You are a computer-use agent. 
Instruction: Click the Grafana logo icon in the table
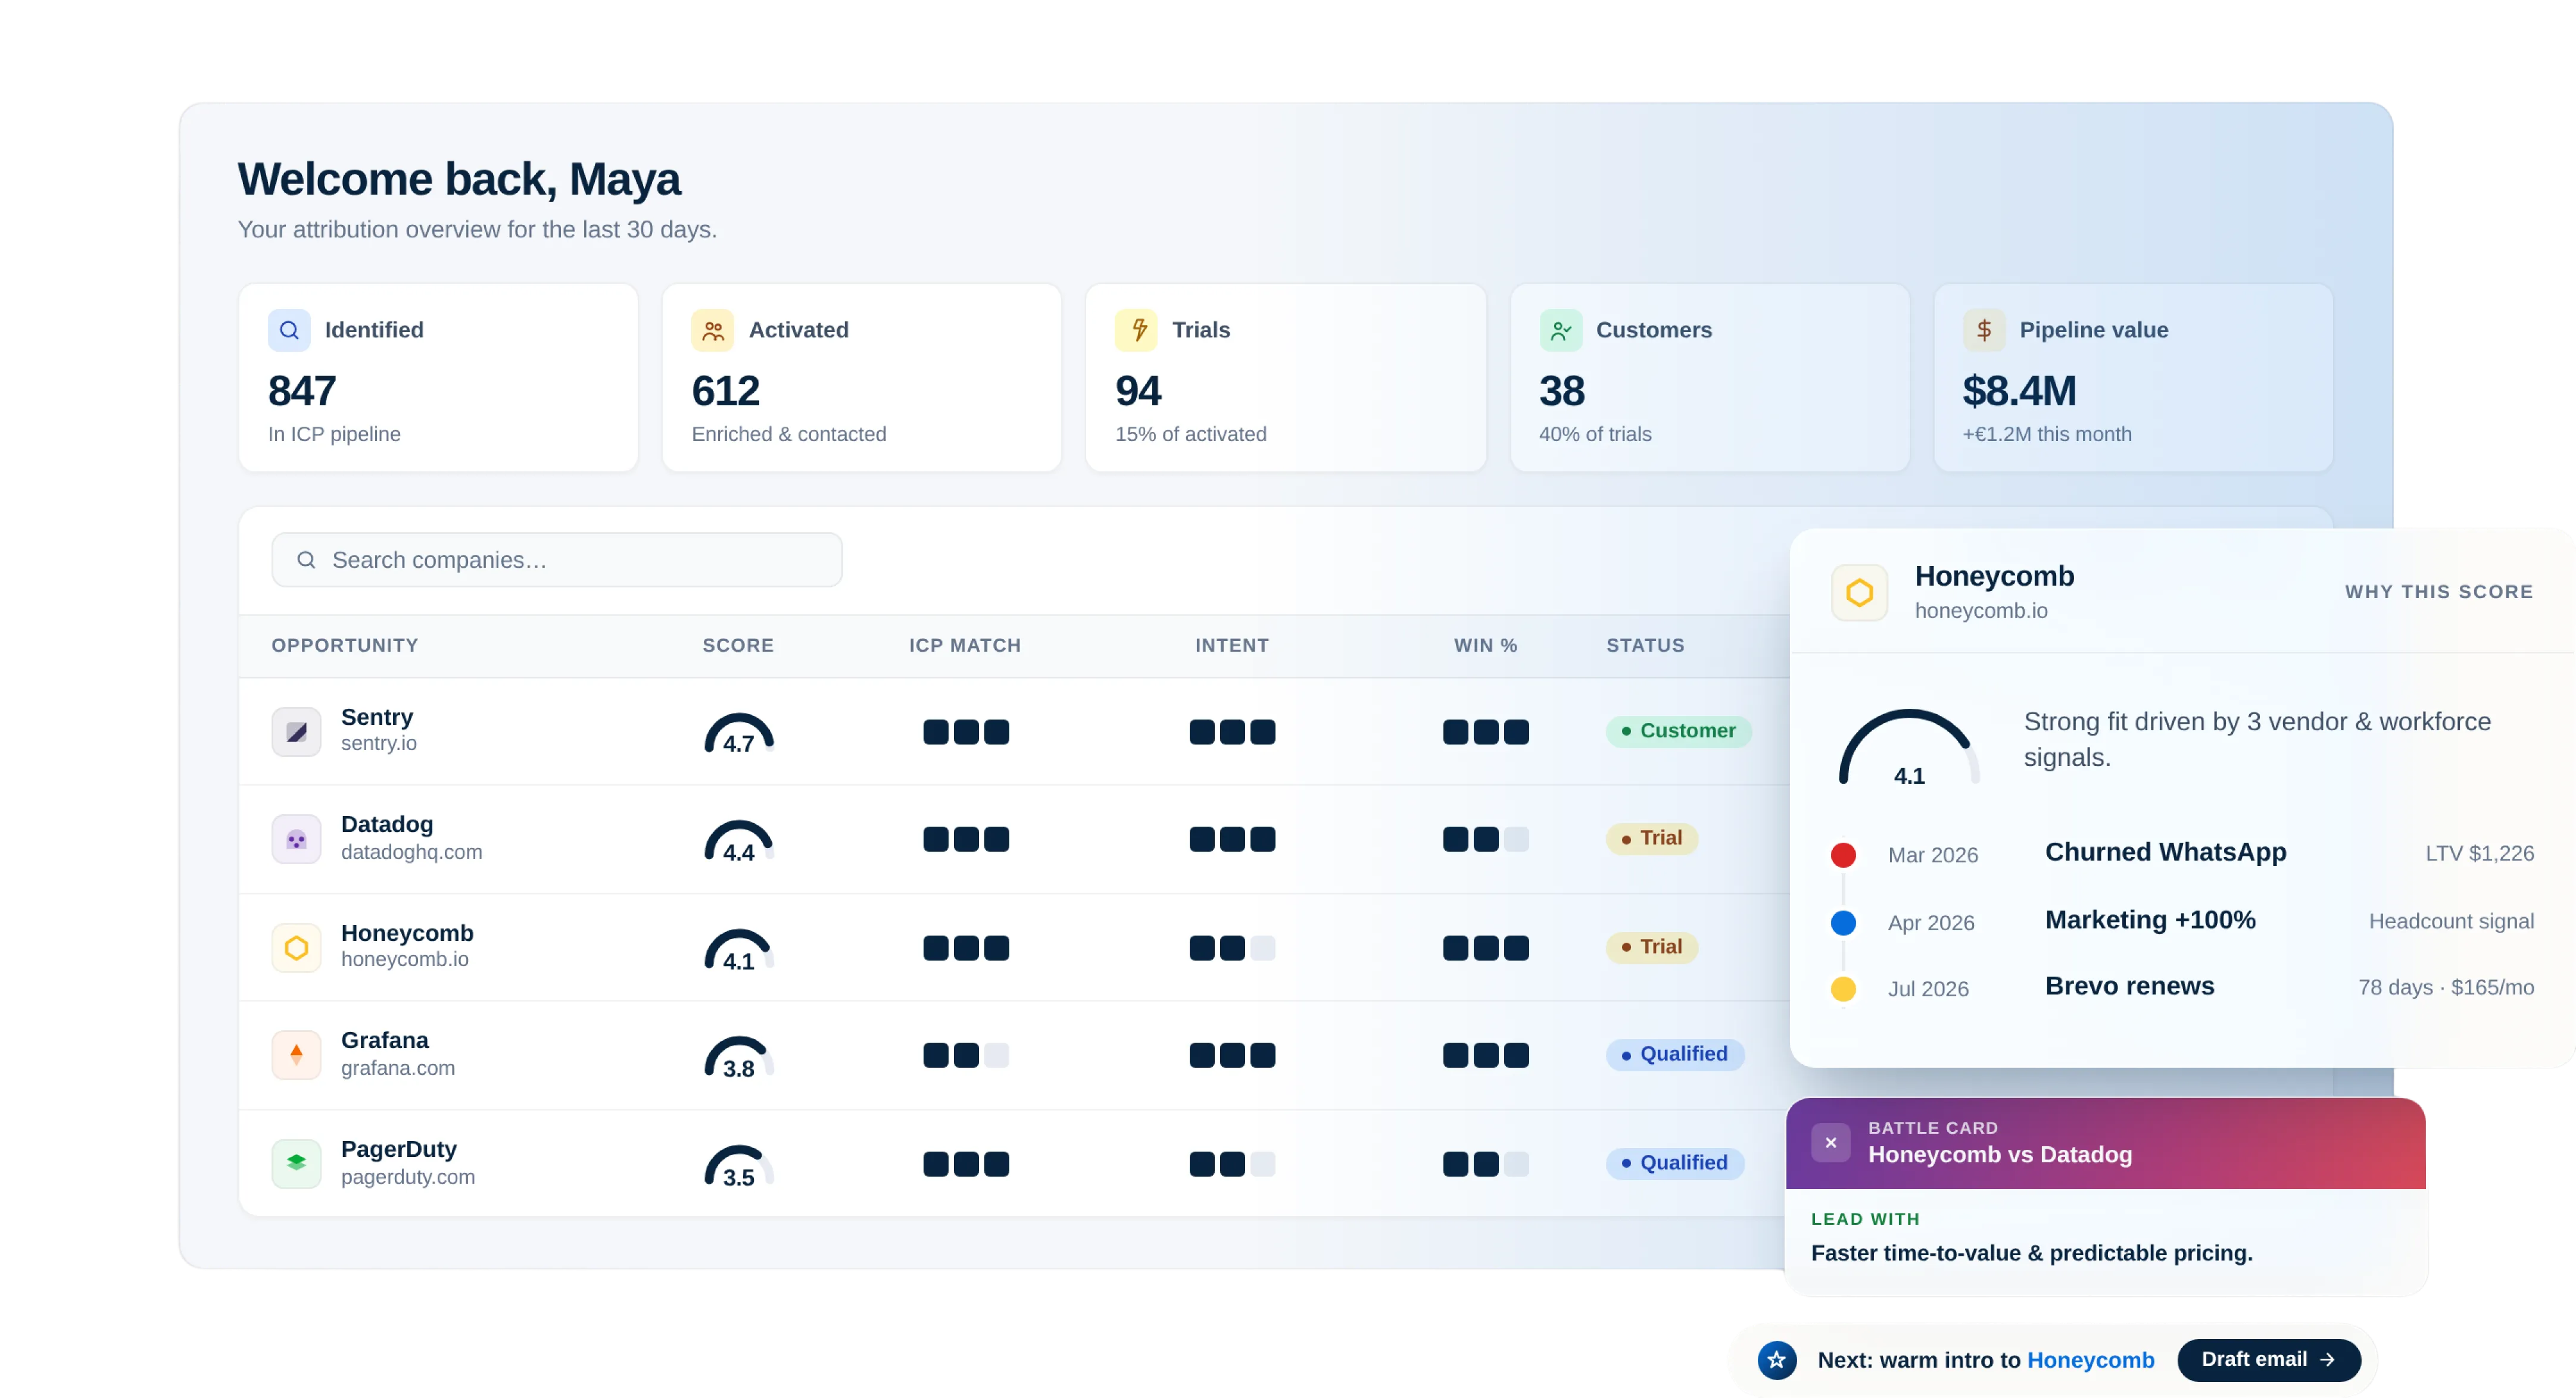click(296, 1054)
